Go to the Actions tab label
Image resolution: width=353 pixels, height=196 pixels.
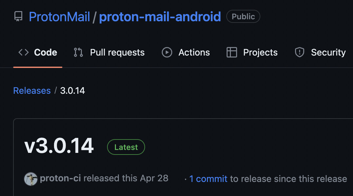[194, 52]
